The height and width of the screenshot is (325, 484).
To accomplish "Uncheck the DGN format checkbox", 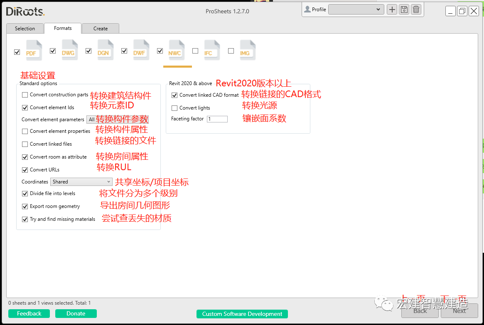I will [88, 51].
